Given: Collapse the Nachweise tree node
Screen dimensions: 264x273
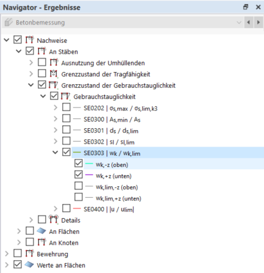Looking at the screenshot, I should 7,40.
